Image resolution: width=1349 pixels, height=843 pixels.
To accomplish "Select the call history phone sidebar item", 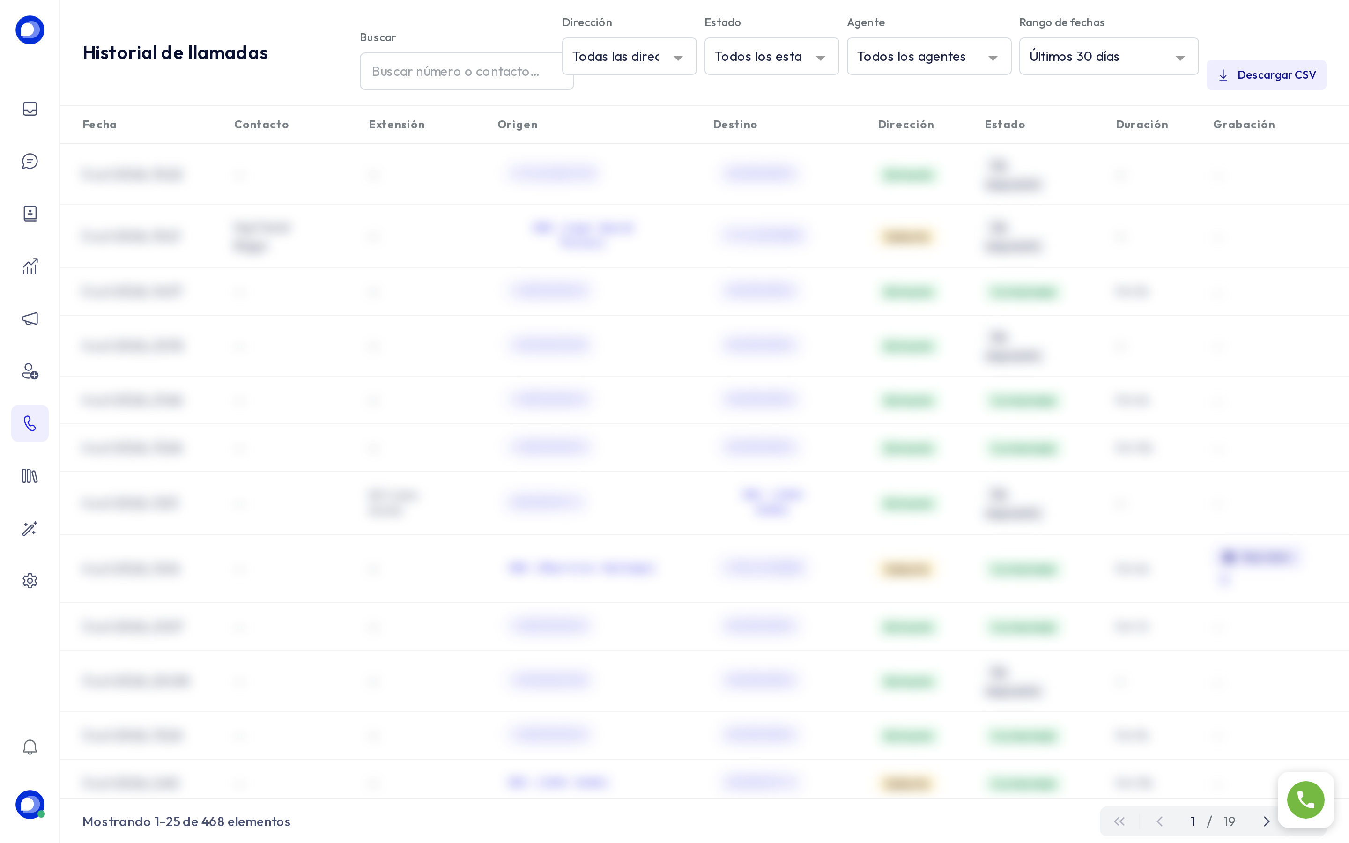I will pyautogui.click(x=30, y=423).
